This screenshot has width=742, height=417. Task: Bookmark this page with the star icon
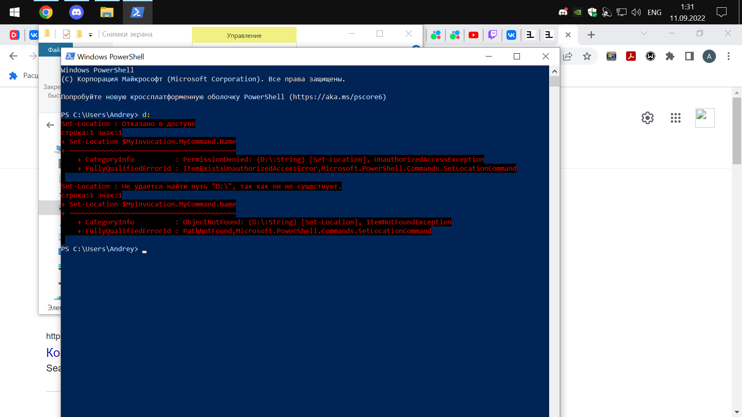click(587, 56)
